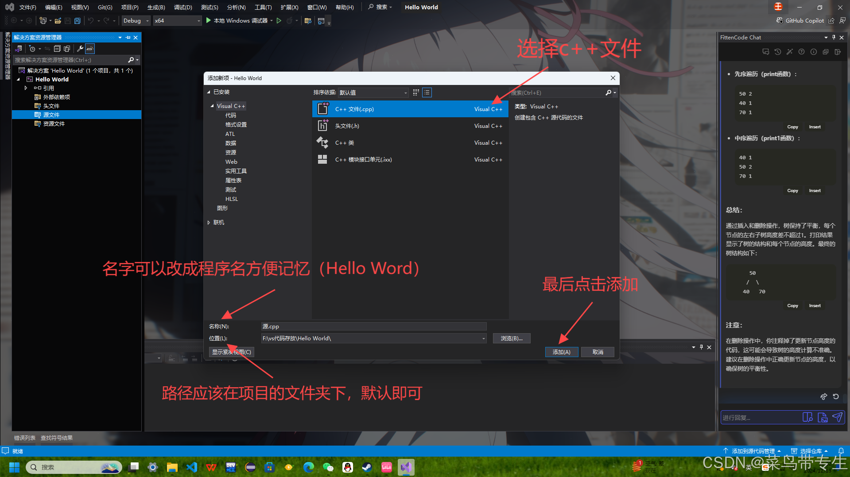Pin the Solution Explorer panel

(128, 37)
